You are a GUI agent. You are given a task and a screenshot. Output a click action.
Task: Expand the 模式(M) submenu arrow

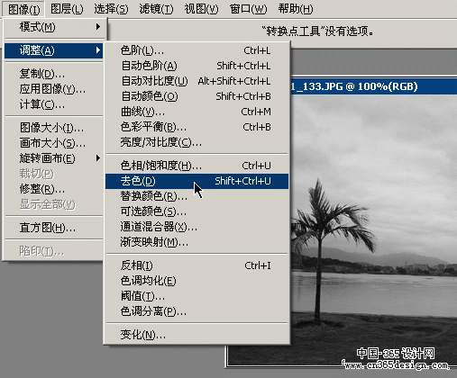pyautogui.click(x=98, y=27)
